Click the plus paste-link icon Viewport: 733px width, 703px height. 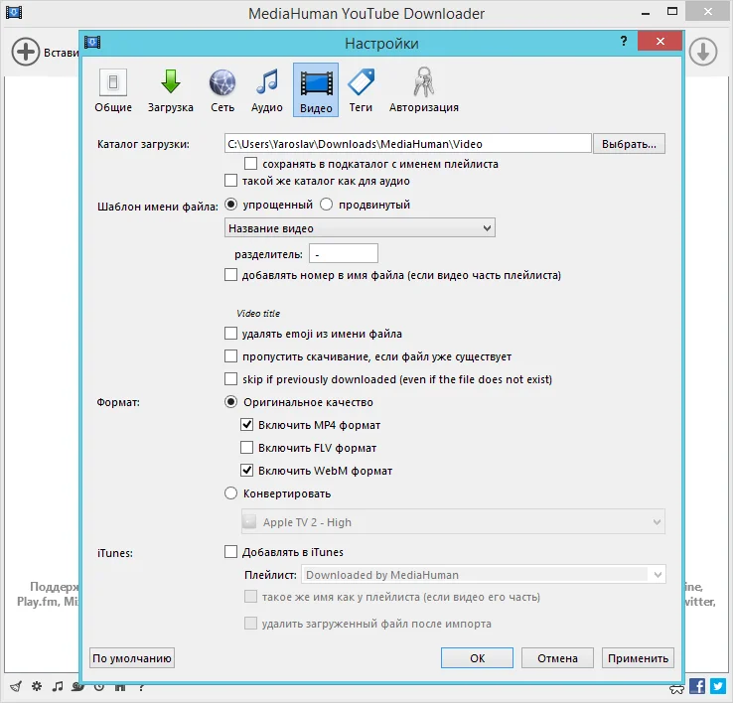pos(25,52)
